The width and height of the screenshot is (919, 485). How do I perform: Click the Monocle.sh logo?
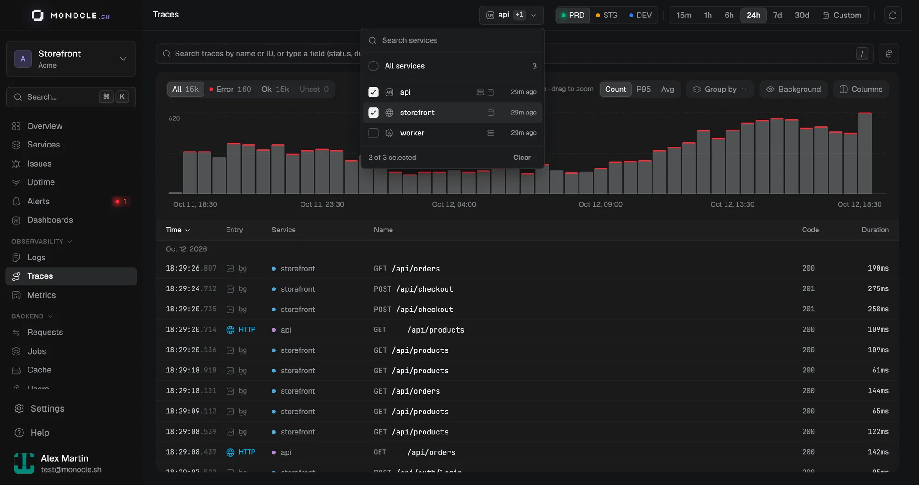(71, 16)
